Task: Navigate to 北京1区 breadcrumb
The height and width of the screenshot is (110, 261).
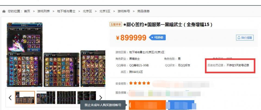Action: click(x=105, y=11)
